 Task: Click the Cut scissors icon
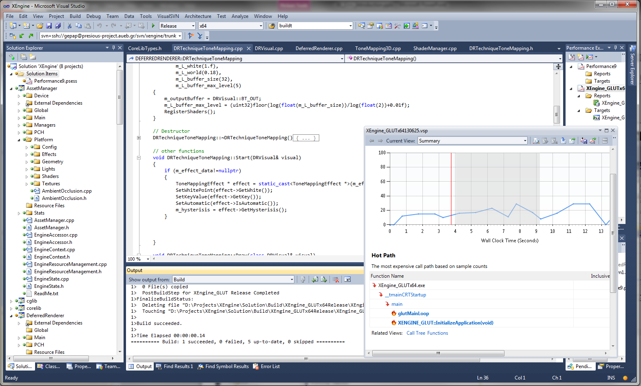[69, 26]
